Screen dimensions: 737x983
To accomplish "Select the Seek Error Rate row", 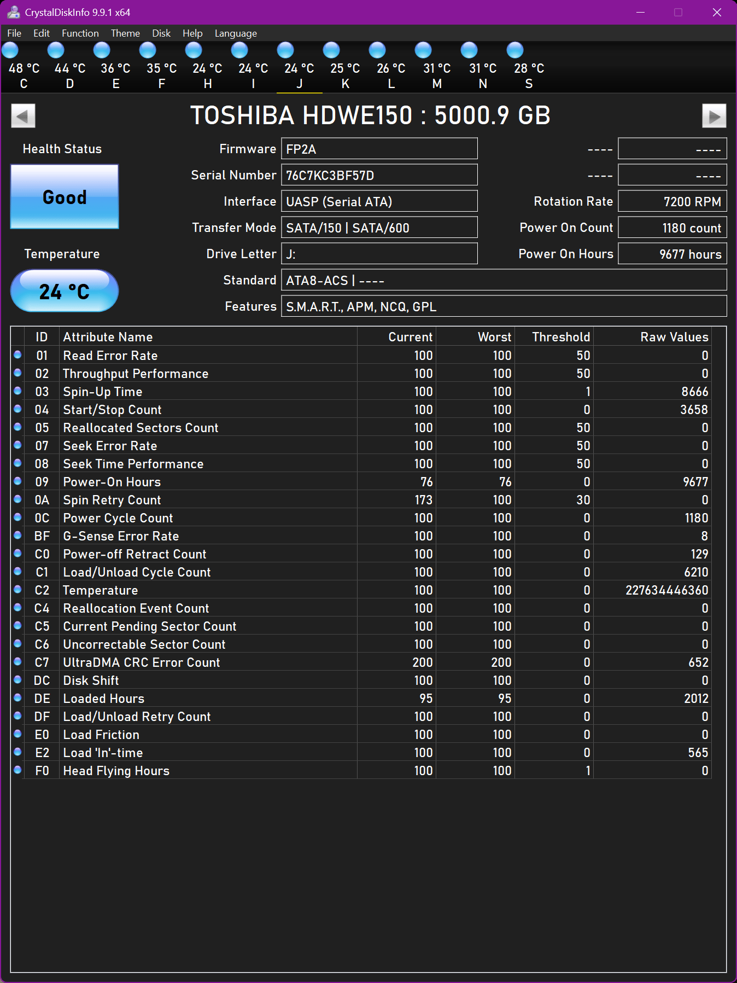I will pos(361,445).
